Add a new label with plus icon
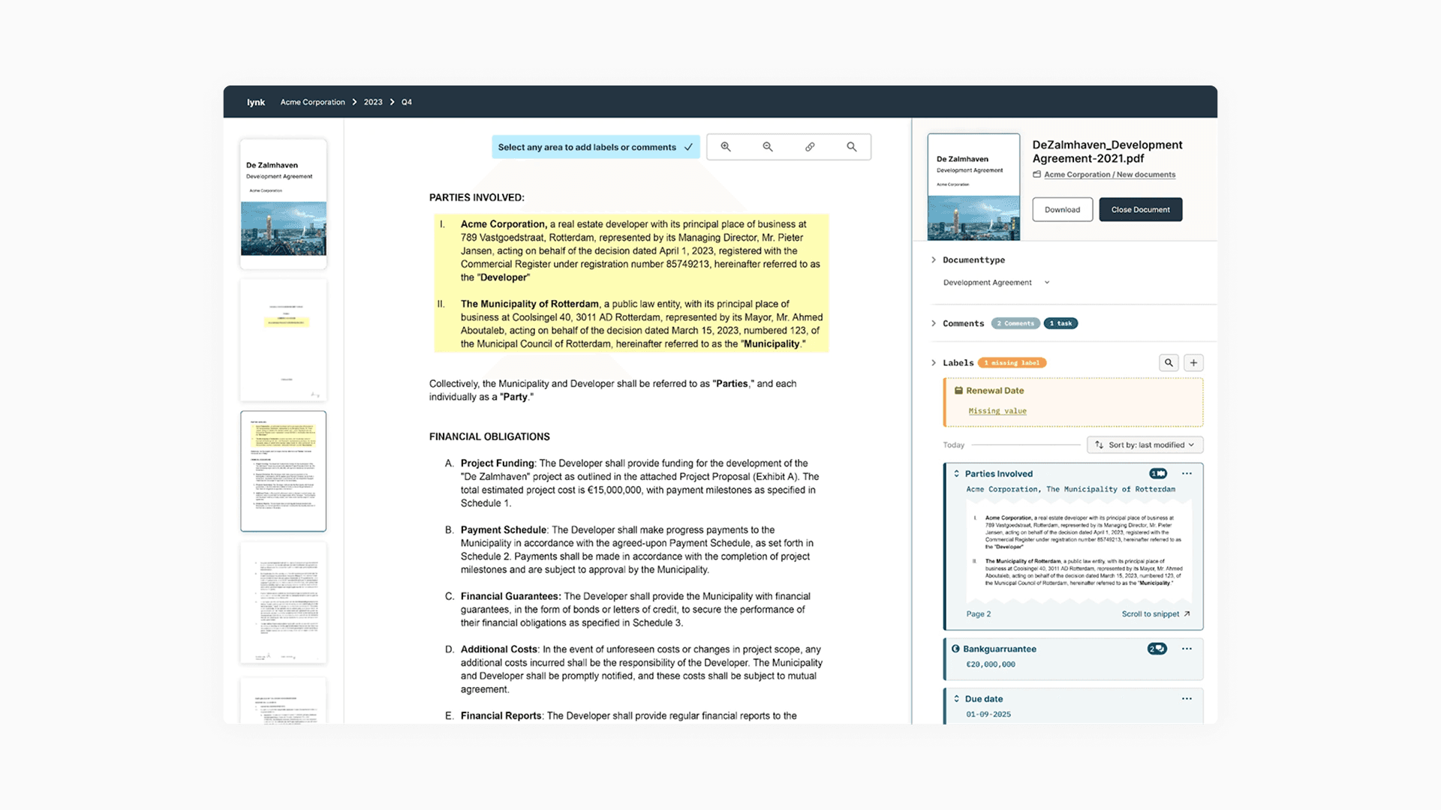The height and width of the screenshot is (810, 1441). coord(1193,363)
